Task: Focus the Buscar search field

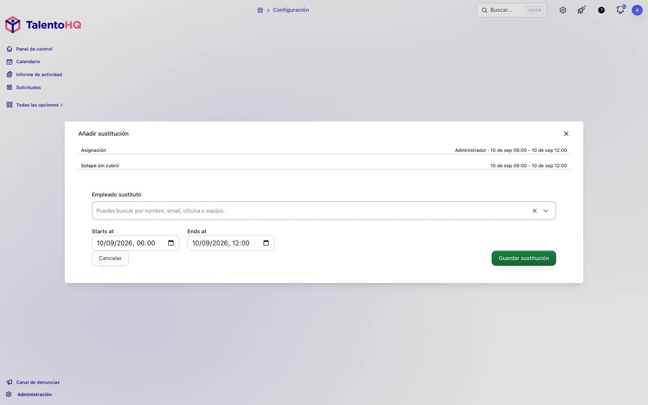Action: tap(512, 10)
